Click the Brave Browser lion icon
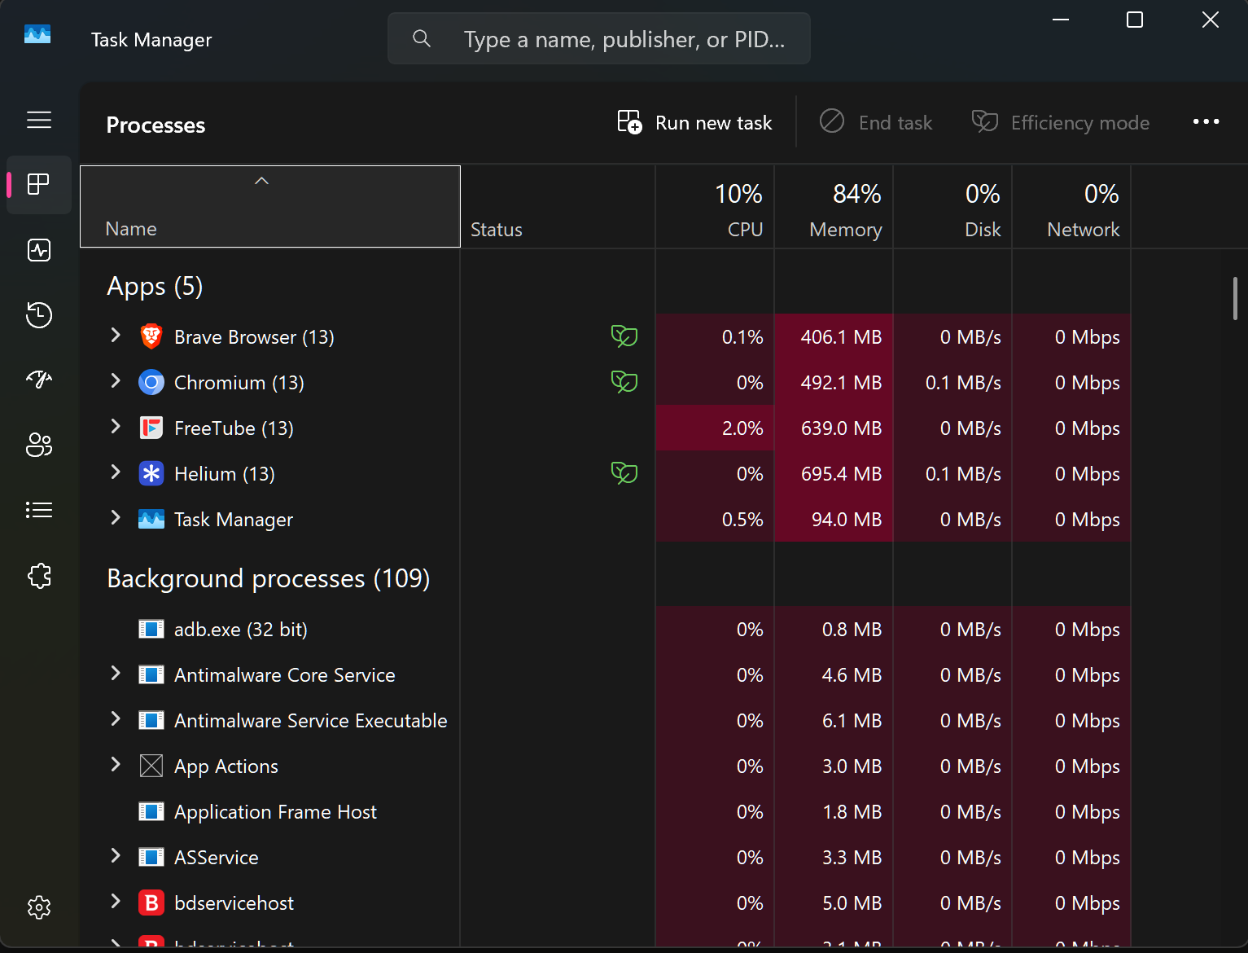 (151, 336)
